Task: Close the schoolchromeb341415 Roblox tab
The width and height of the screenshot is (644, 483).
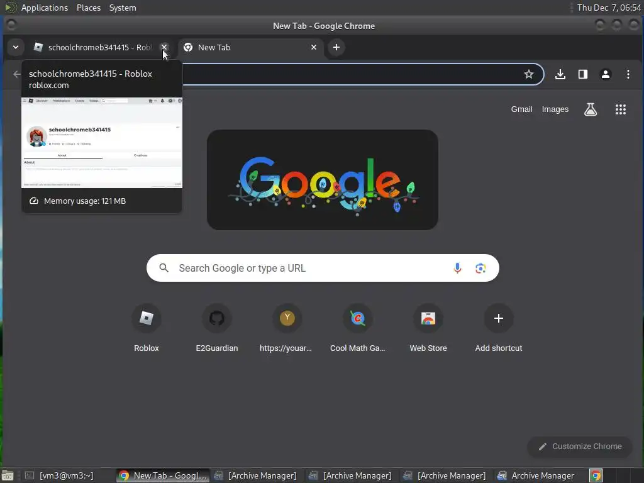Action: [164, 47]
